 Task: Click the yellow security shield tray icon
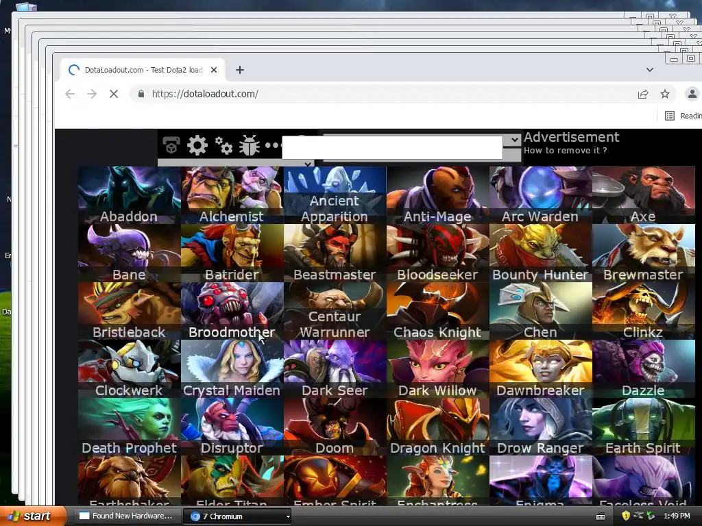(x=626, y=516)
